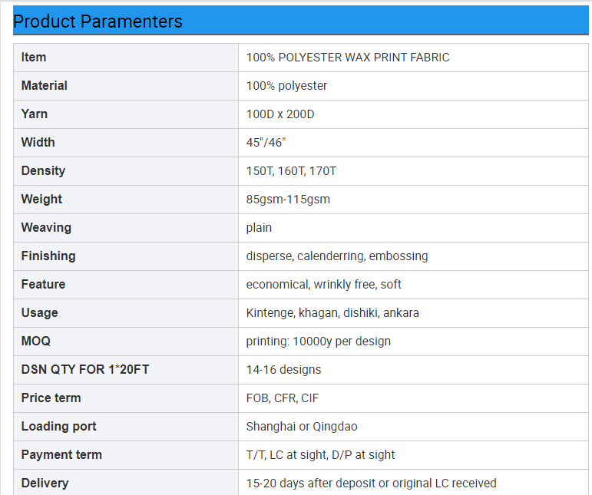Click the Shanghai or Qingdao port value
Viewport: 592px width, 495px height.
302,427
